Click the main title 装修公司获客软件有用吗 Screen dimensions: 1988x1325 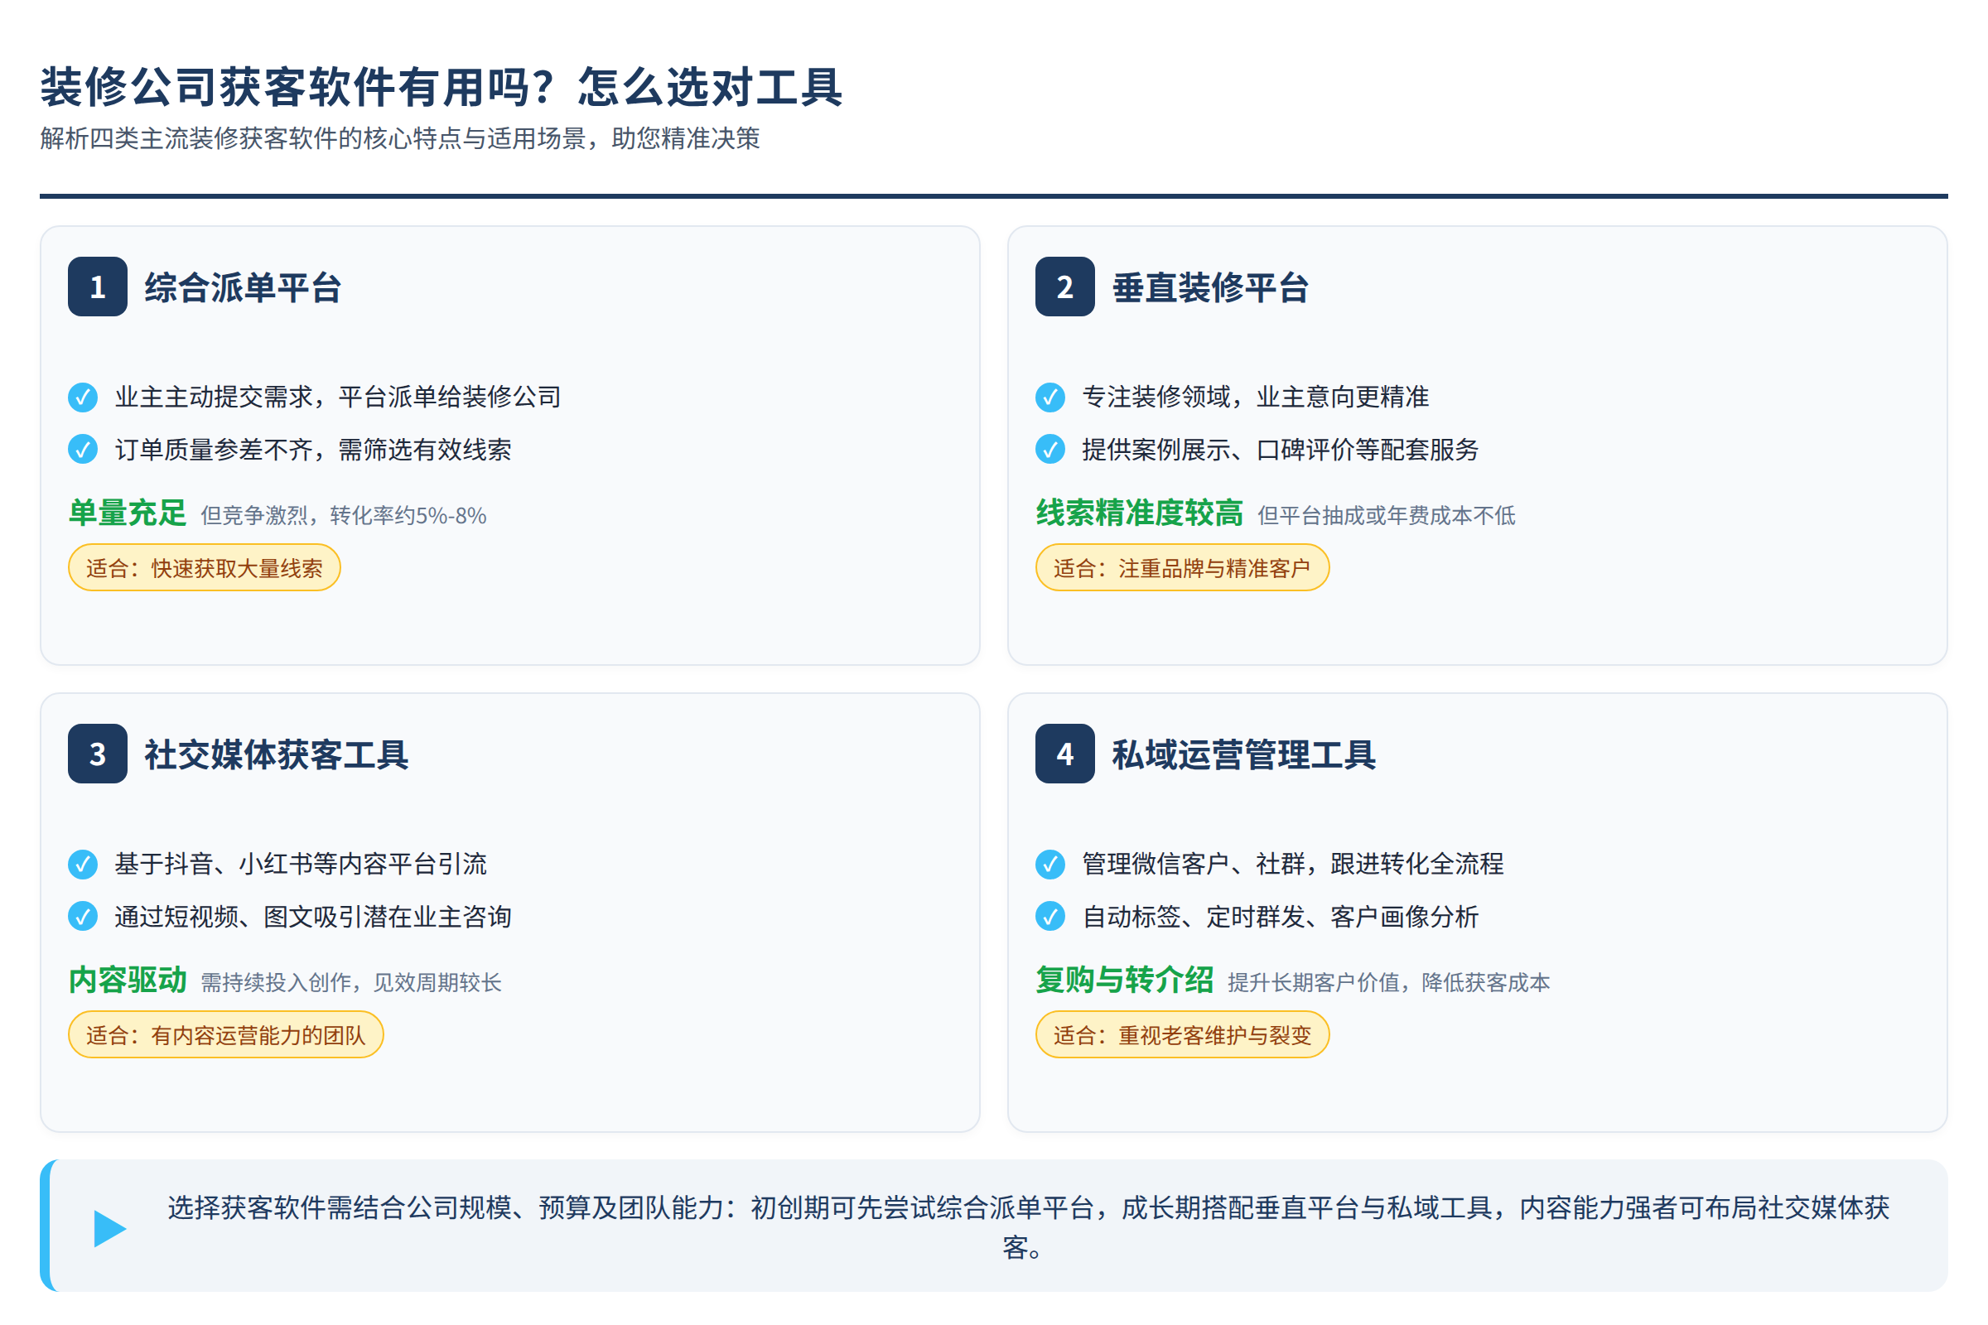[442, 87]
